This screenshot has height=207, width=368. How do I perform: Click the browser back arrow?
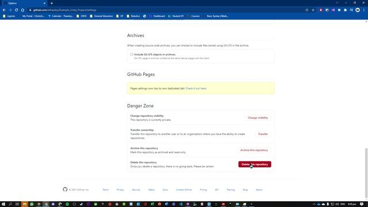(x=4, y=10)
